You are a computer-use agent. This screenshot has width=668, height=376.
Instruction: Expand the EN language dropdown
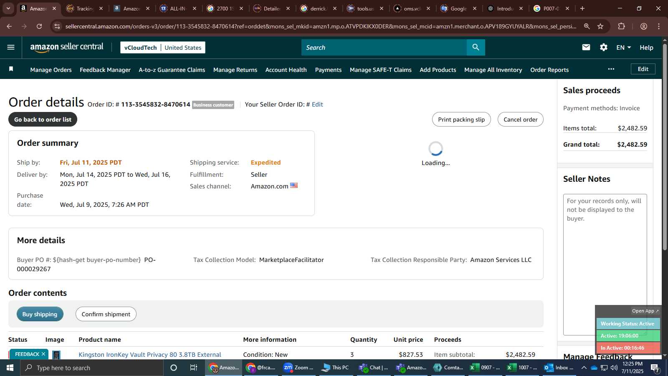623,48
